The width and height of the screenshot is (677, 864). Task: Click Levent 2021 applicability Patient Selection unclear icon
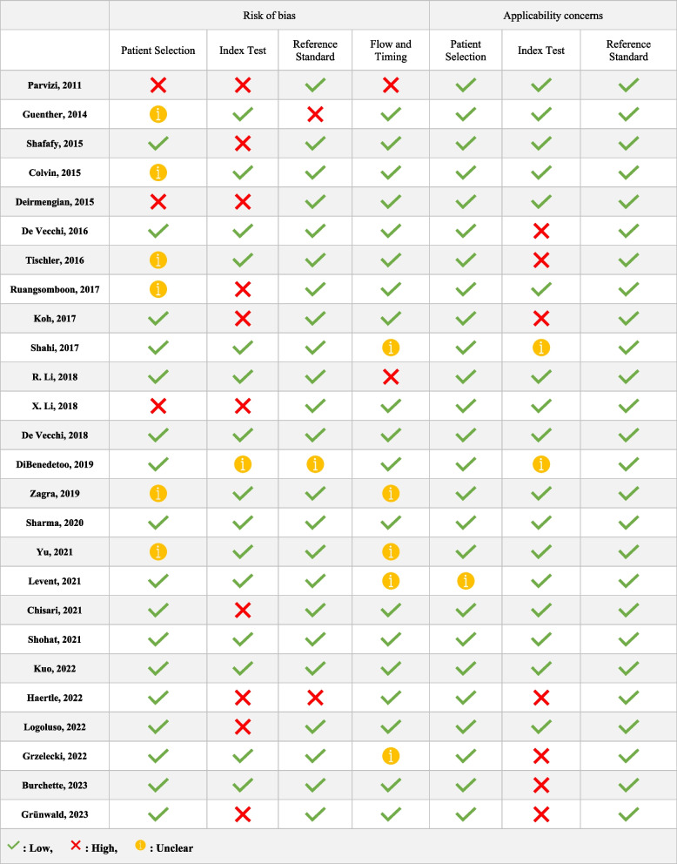[x=466, y=582]
